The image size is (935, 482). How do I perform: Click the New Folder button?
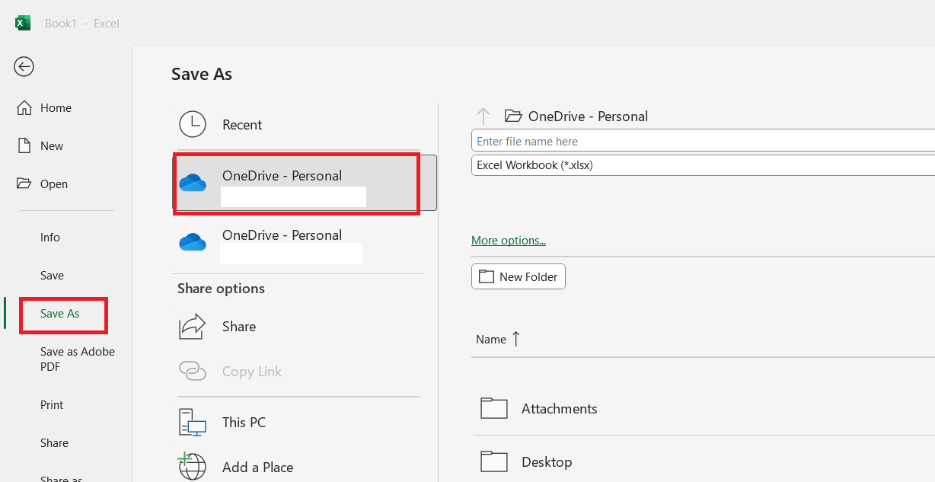(x=519, y=276)
